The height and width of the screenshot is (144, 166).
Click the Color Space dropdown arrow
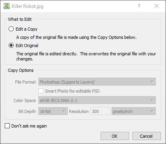pyautogui.click(x=152, y=100)
